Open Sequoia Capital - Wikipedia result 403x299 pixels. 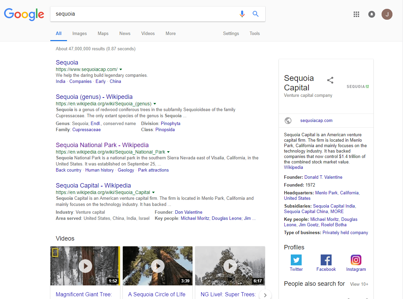(x=93, y=186)
